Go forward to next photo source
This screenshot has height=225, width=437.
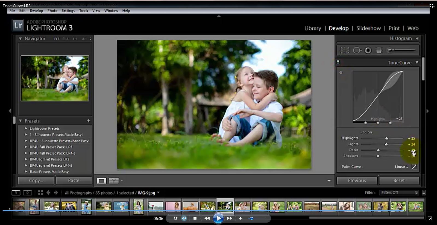(56, 193)
